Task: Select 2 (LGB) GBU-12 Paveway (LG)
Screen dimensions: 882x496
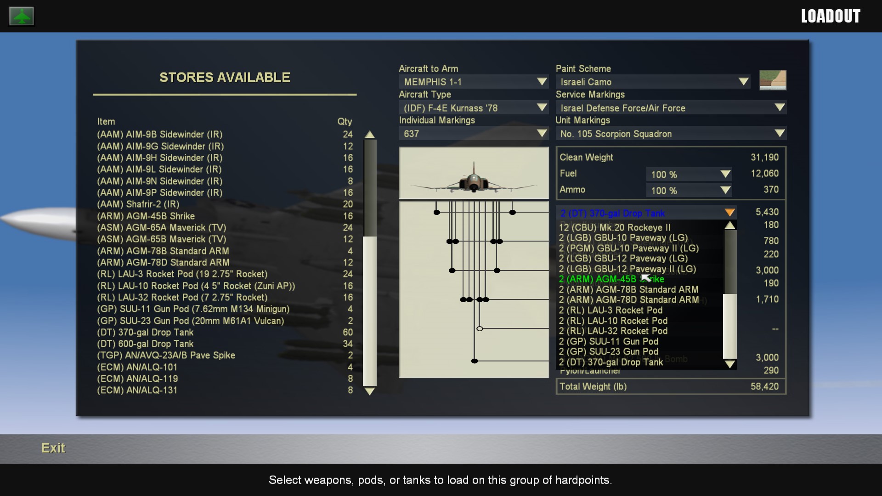Action: [x=623, y=259]
